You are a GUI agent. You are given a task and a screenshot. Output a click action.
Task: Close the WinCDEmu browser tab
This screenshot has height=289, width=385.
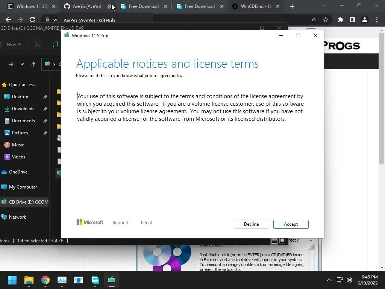point(278,6)
